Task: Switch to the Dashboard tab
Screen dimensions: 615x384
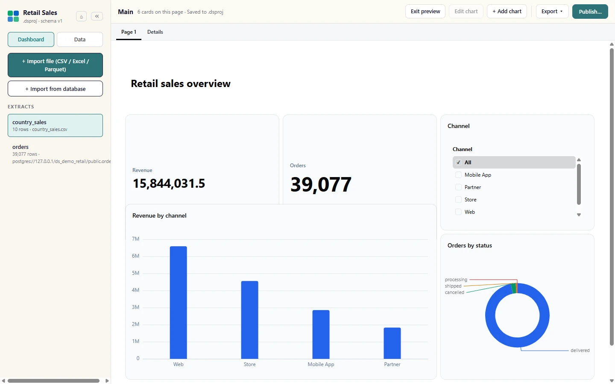Action: (x=31, y=40)
